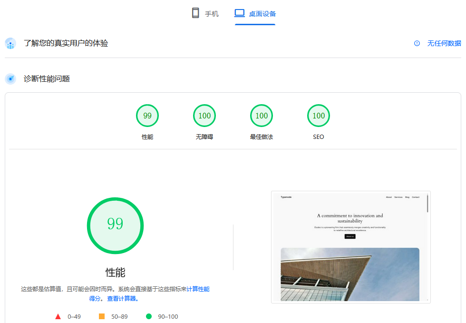
Task: Click the info icon next to 无任何数据
Action: tap(417, 43)
